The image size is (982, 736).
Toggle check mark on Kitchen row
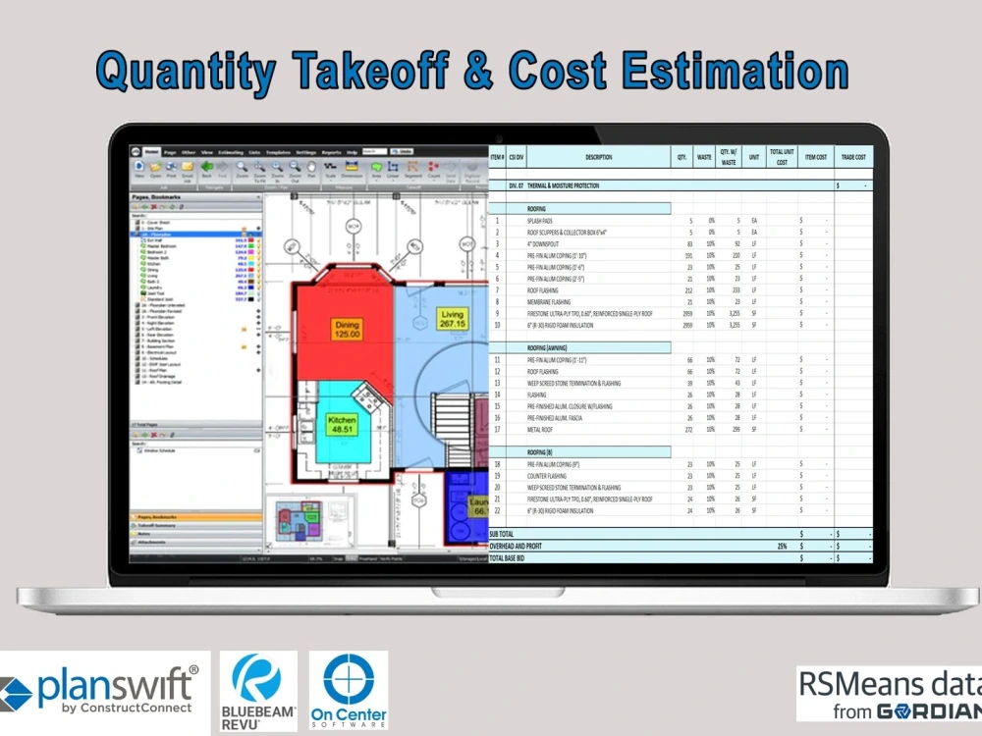258,264
